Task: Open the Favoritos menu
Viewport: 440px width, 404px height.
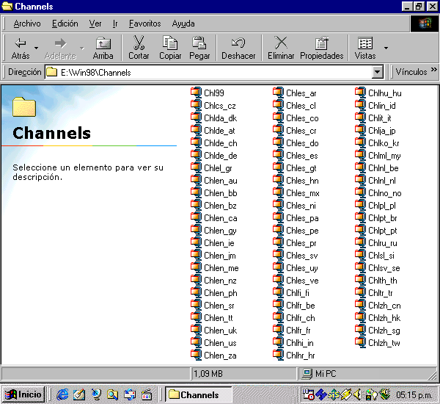Action: (x=144, y=24)
